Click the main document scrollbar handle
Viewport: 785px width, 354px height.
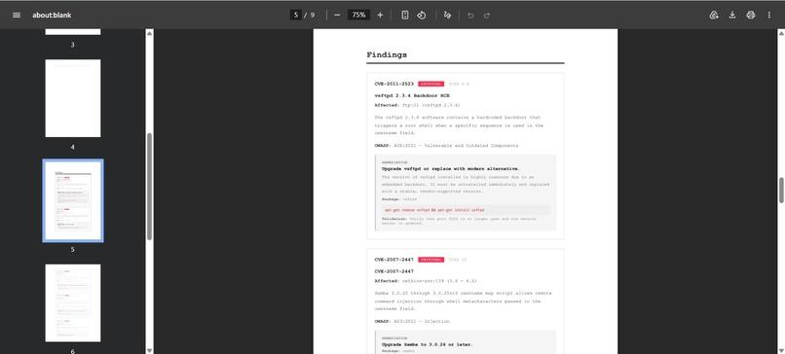coord(781,190)
